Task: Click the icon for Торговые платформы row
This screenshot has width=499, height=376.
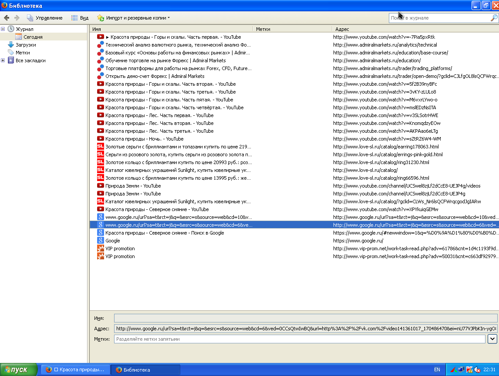Action: tap(101, 68)
